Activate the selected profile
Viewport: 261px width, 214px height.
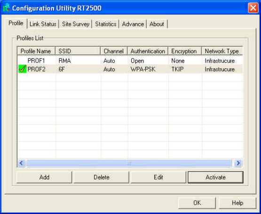[x=215, y=177]
